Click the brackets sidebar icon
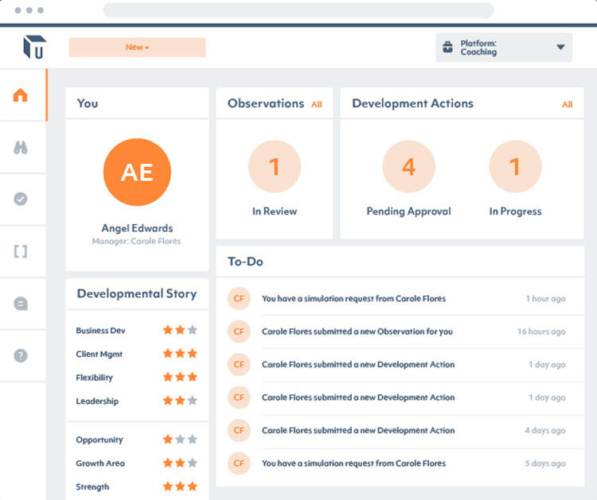 [21, 251]
